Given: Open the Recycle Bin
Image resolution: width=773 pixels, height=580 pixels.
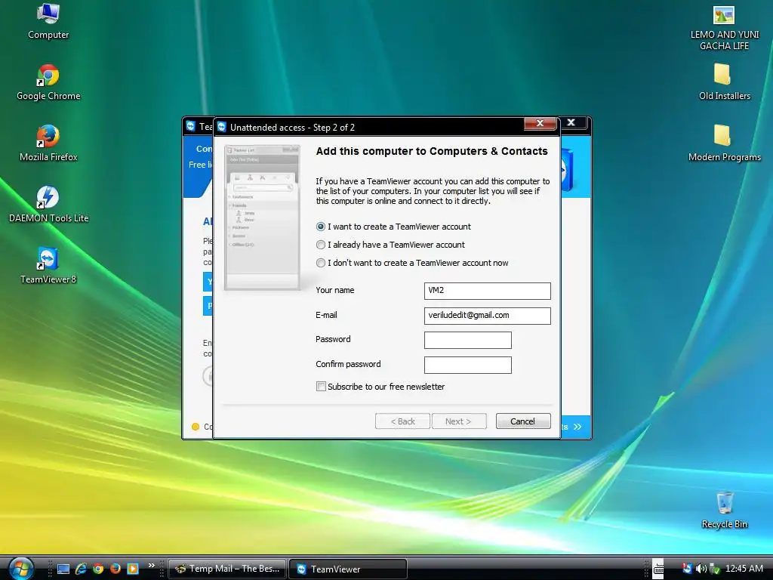Looking at the screenshot, I should point(724,511).
